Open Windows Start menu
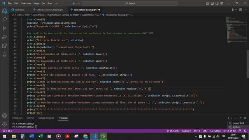The width and height of the screenshot is (249, 140). click(4, 136)
